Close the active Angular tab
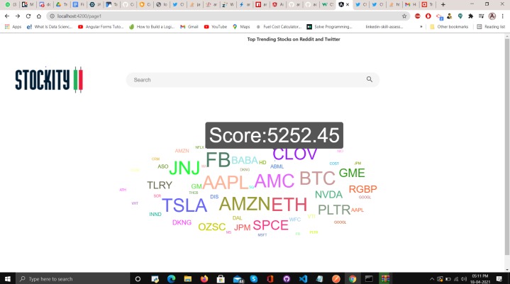The height and width of the screenshot is (284, 510). pyautogui.click(x=348, y=4)
